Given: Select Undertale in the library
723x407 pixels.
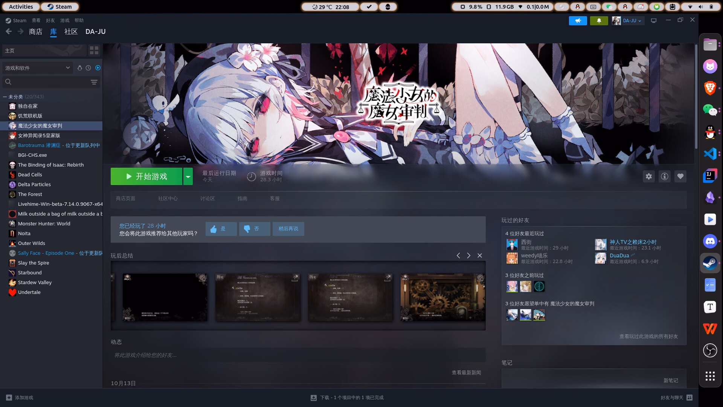Looking at the screenshot, I should [29, 292].
